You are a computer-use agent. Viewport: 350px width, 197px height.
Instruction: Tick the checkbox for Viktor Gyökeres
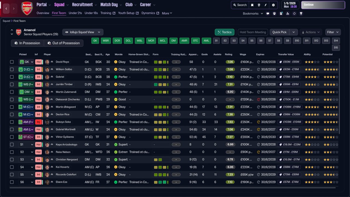[x=12, y=137]
